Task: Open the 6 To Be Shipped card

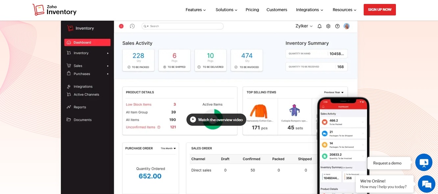Action: coord(174,60)
